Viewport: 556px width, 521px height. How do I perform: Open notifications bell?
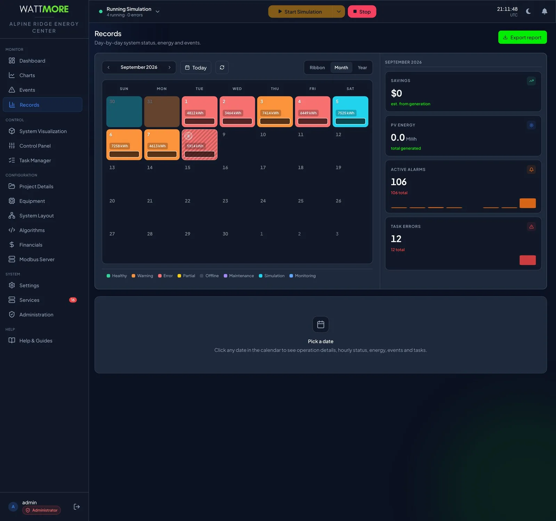545,11
